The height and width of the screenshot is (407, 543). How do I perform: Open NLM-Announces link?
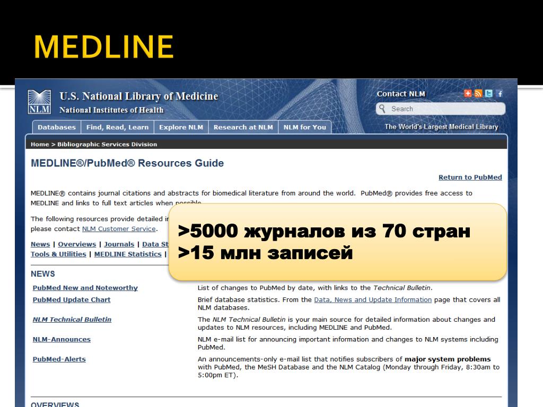pyautogui.click(x=62, y=340)
